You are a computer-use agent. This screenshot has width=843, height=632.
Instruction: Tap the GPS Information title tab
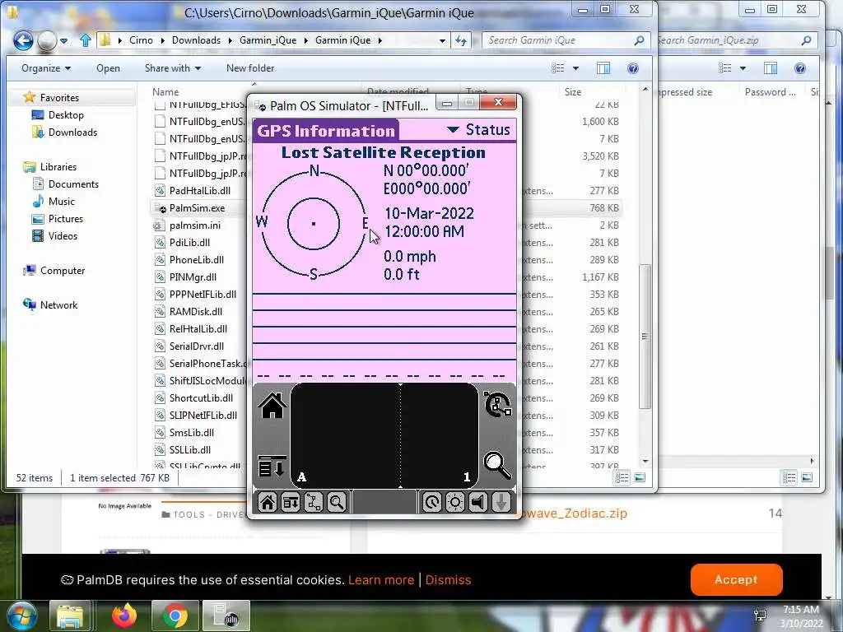click(x=326, y=131)
